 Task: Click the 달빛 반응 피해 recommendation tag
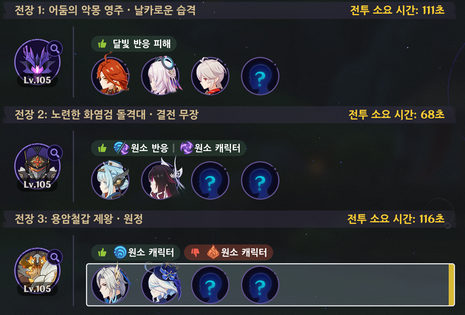click(134, 44)
